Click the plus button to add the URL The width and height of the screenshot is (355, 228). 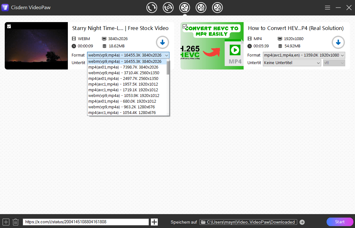tap(154, 222)
